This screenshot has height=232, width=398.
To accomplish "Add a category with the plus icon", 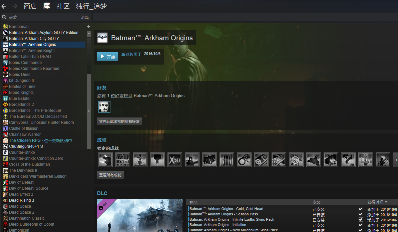I will (89, 27).
